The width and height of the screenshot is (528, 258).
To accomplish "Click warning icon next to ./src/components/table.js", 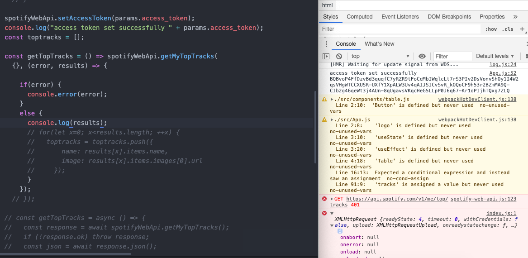I will point(324,100).
